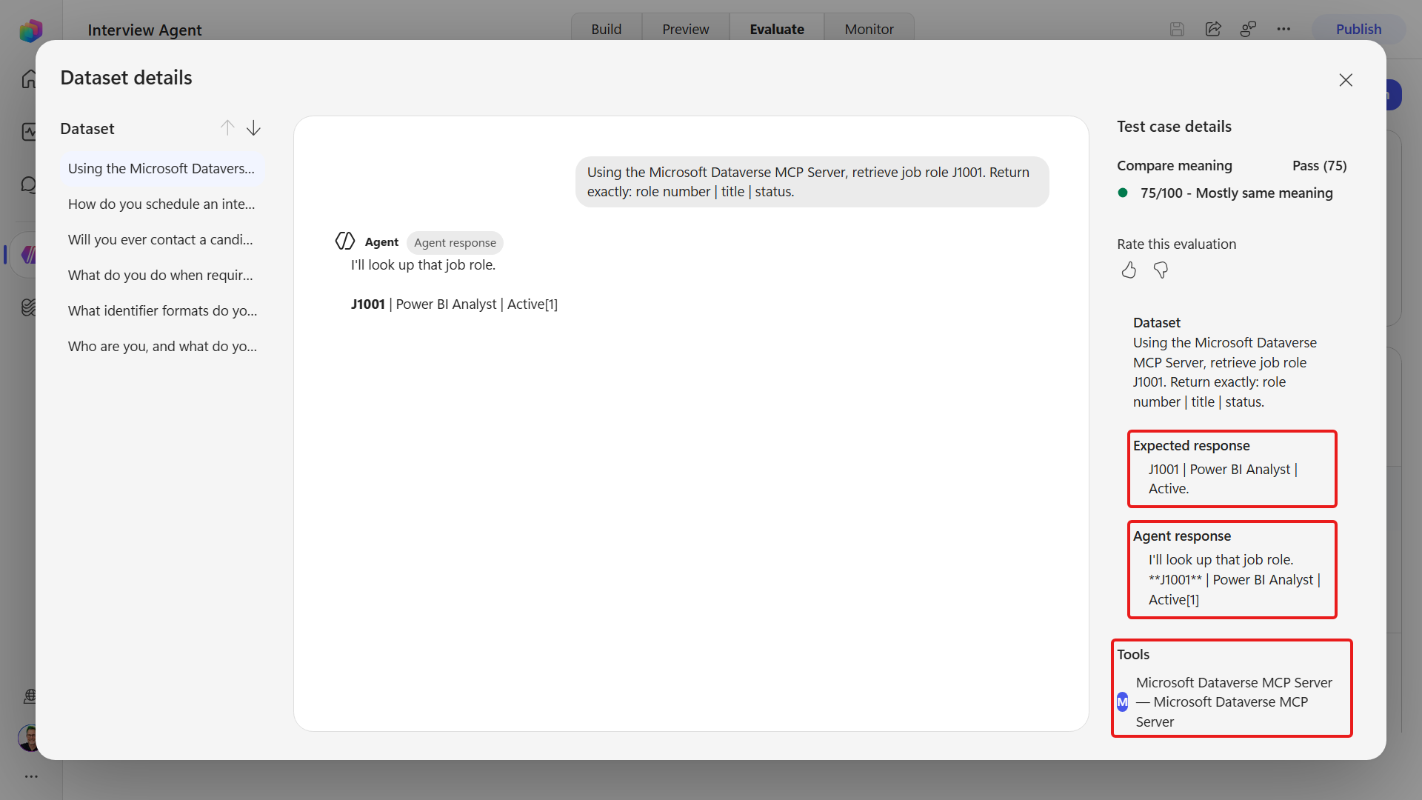Open the more options ellipsis in top toolbar

pyautogui.click(x=1284, y=29)
